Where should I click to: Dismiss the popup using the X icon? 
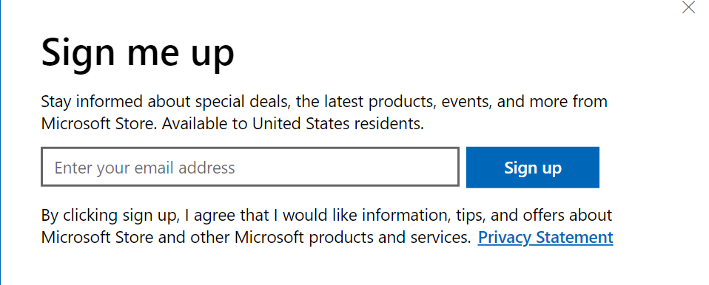click(688, 7)
